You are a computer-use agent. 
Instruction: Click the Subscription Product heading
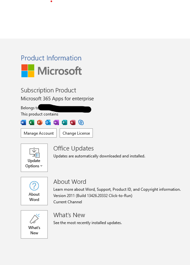click(48, 90)
